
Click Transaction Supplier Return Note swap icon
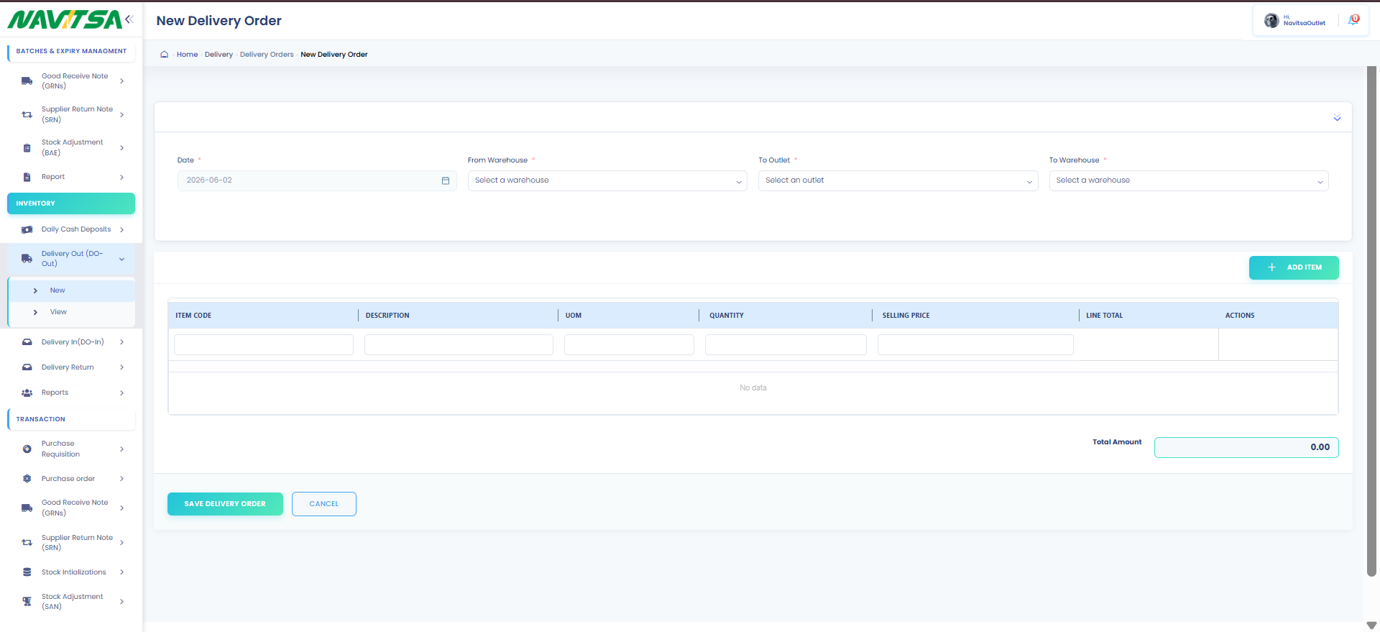click(27, 543)
